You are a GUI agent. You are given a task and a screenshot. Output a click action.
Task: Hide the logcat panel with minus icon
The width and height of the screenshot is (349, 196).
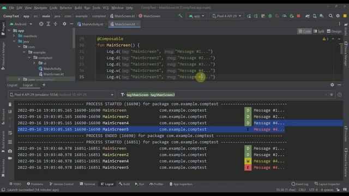click(339, 85)
